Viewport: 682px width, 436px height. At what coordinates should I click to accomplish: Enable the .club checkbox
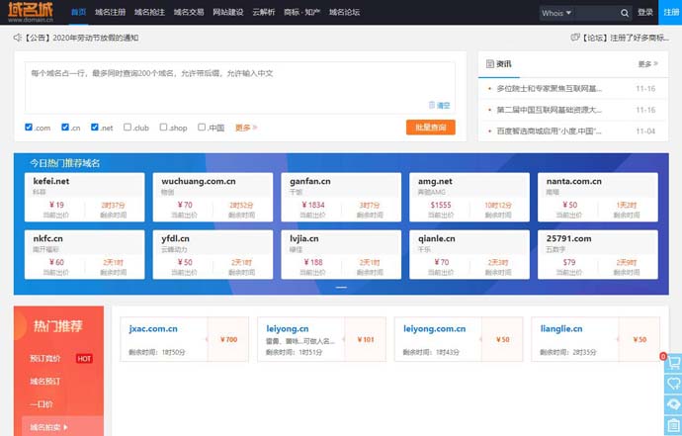[x=128, y=128]
